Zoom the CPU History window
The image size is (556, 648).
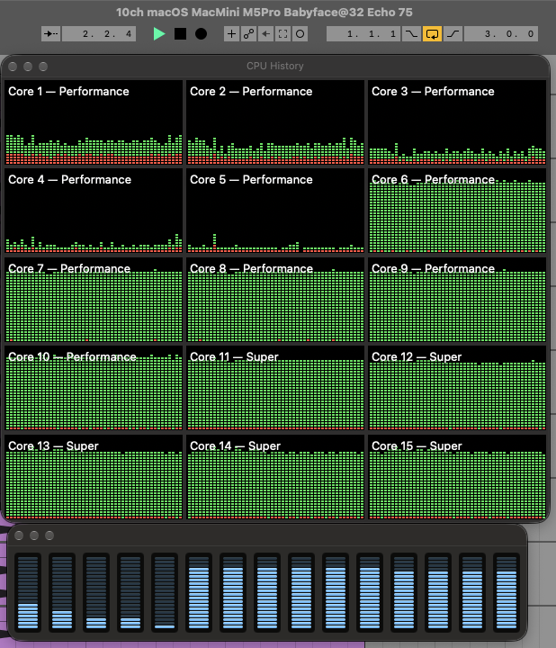[x=43, y=67]
